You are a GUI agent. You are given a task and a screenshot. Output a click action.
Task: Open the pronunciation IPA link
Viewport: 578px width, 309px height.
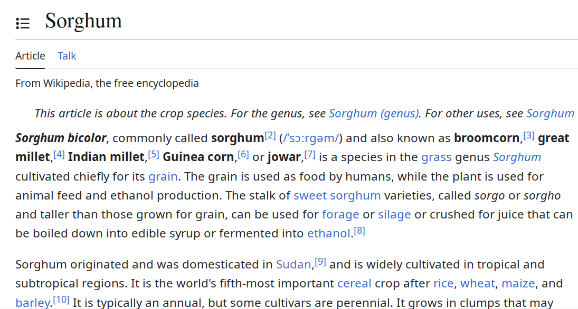point(311,138)
